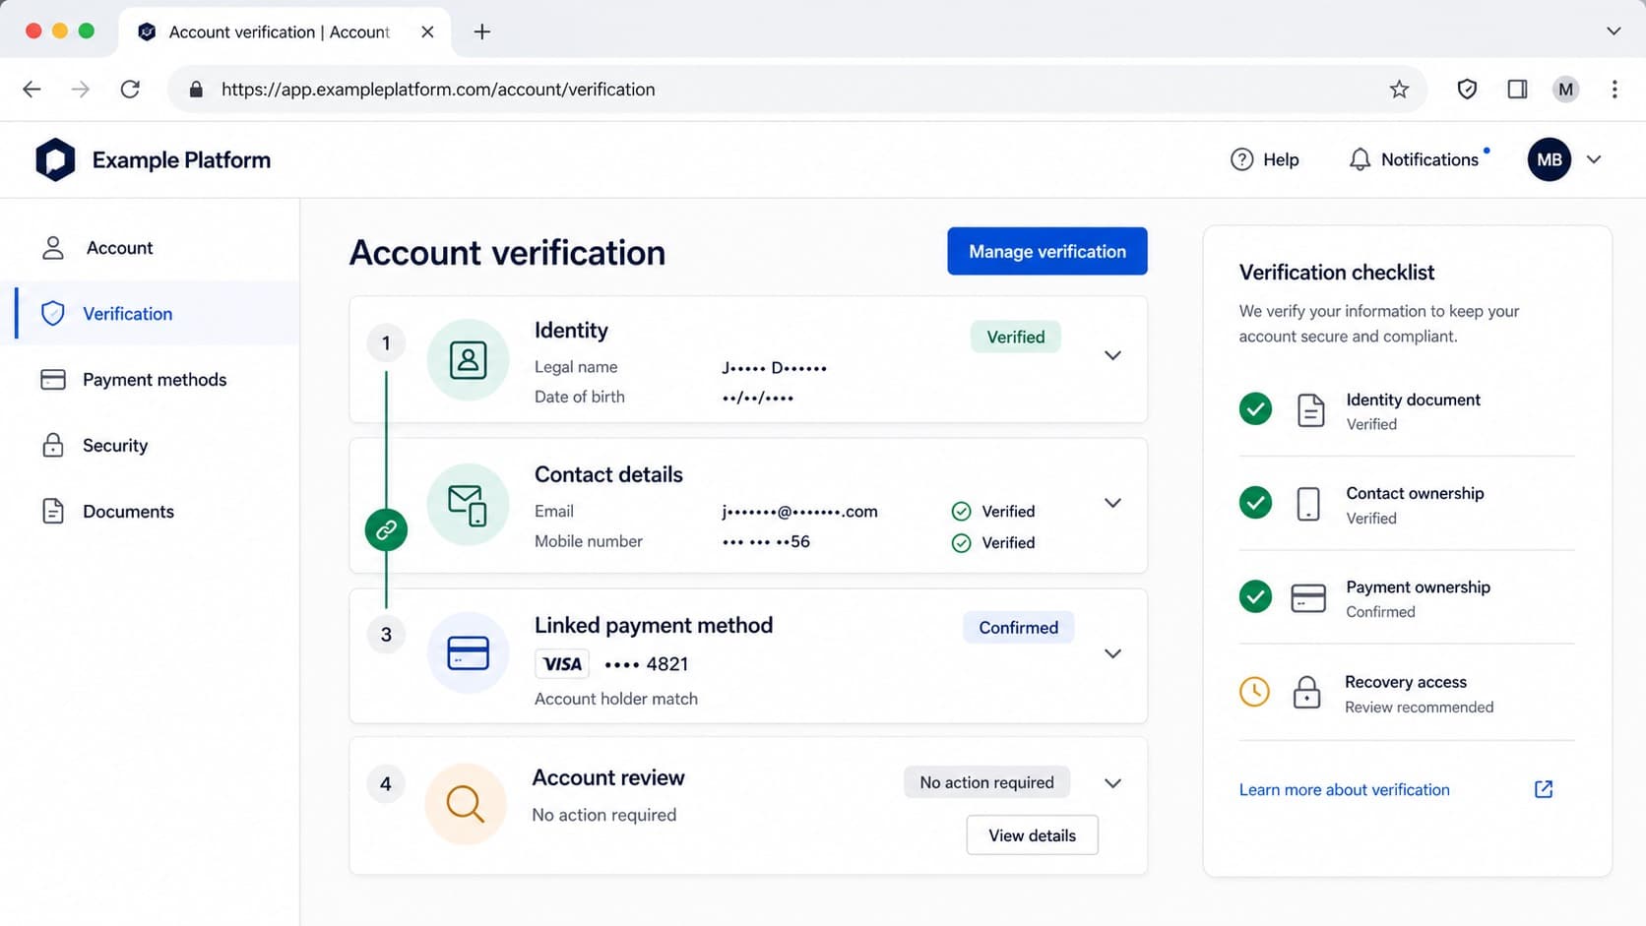Open a new browser tab
The image size is (1646, 926).
481,31
